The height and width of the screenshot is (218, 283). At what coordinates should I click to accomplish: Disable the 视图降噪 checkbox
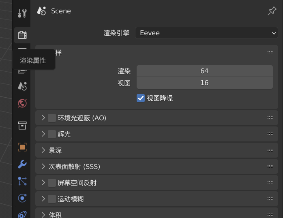pos(141,98)
